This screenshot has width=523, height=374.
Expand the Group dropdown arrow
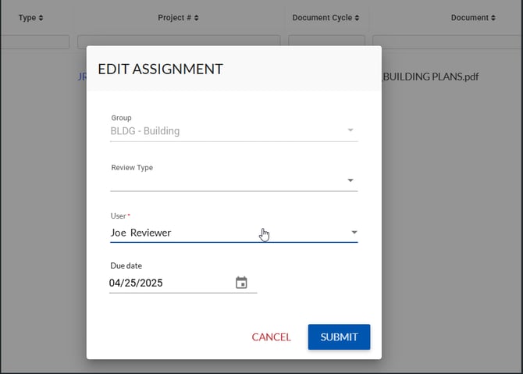[350, 130]
